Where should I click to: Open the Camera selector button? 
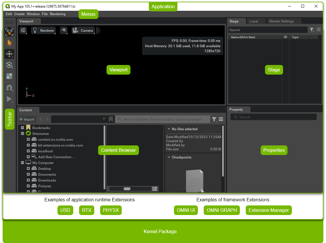coord(83,30)
